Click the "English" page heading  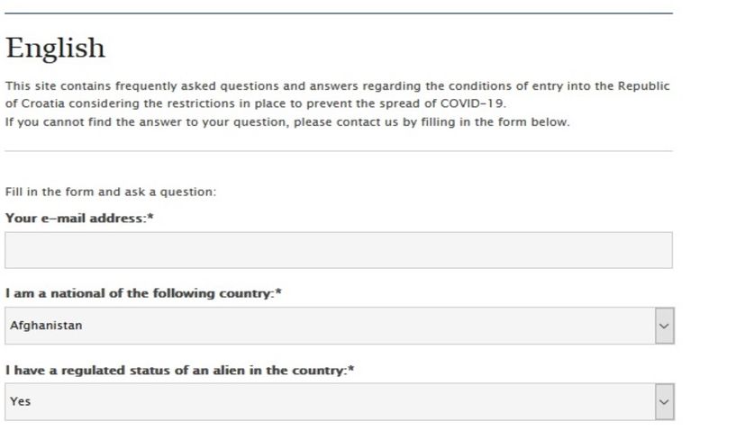55,48
